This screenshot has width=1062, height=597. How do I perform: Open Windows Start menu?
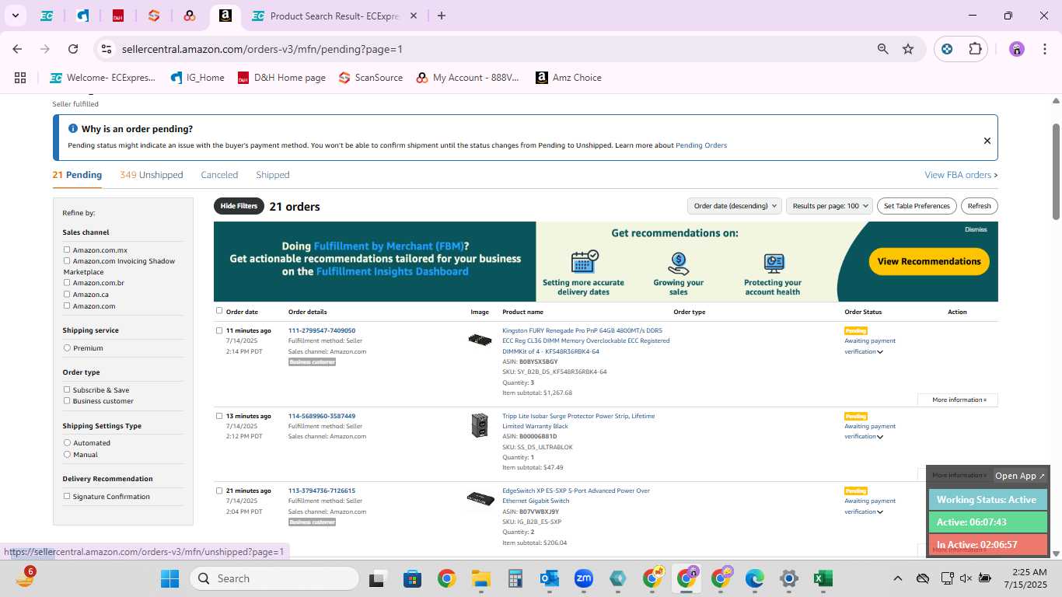pos(169,578)
